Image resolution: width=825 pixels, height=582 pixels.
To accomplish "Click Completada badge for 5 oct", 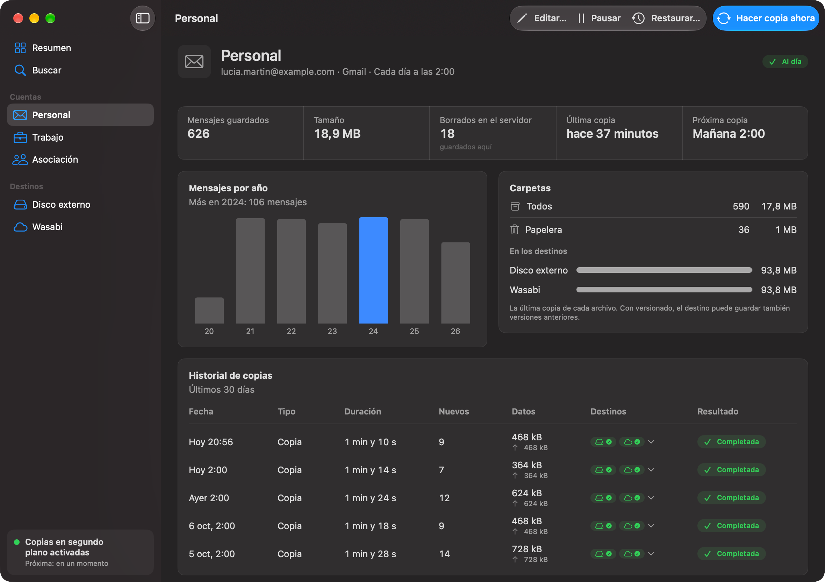I will coord(731,554).
